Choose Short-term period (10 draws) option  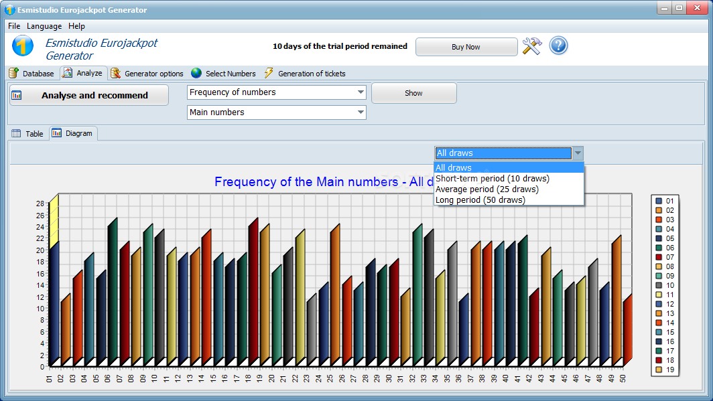[509, 179]
